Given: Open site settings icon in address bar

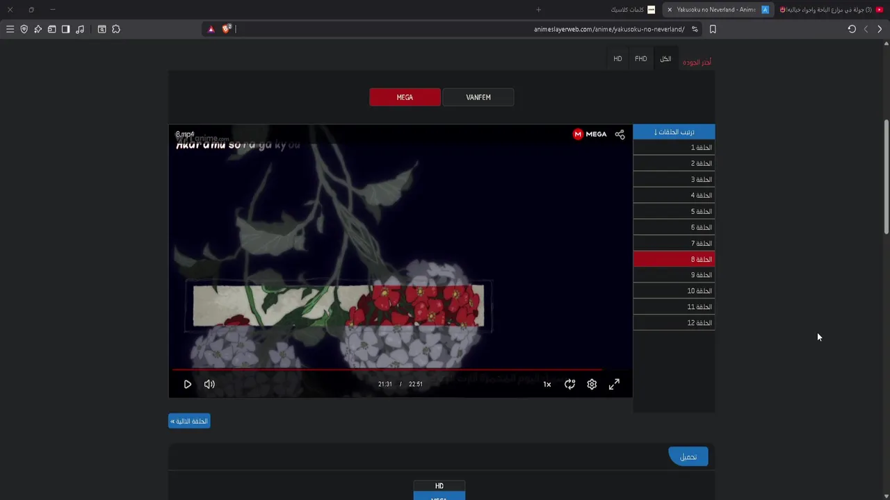Looking at the screenshot, I should [x=695, y=29].
